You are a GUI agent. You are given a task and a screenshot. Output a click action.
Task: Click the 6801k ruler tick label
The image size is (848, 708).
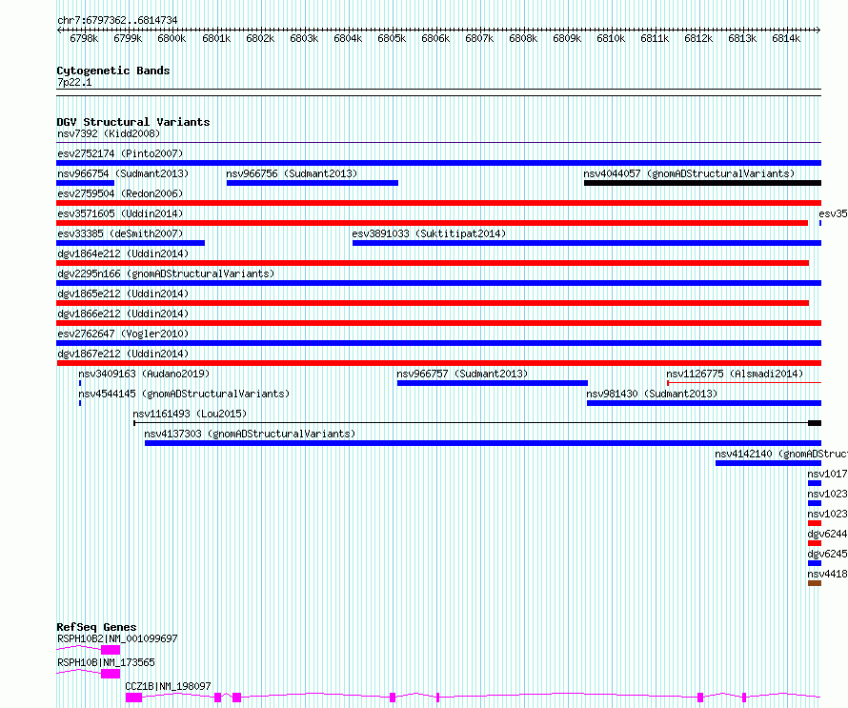pyautogui.click(x=216, y=38)
